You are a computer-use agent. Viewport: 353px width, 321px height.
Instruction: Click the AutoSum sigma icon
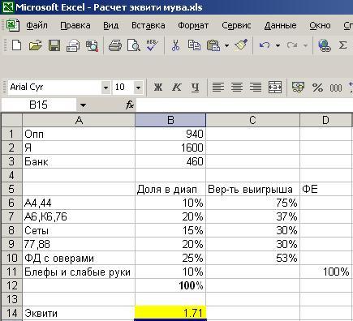[x=342, y=45]
